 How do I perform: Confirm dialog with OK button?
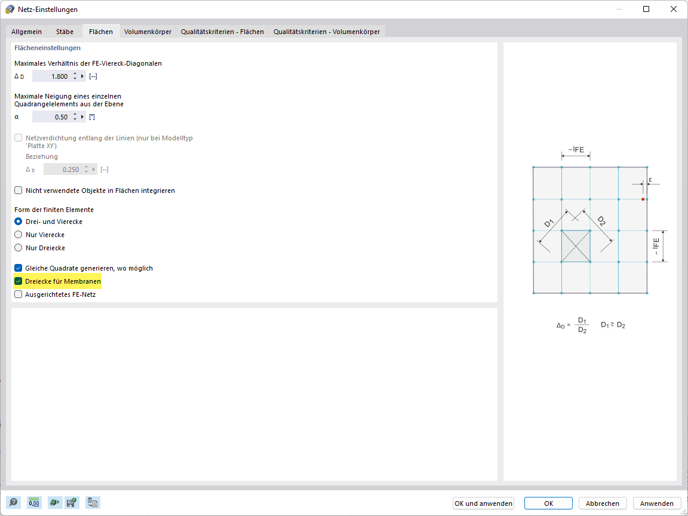click(548, 503)
